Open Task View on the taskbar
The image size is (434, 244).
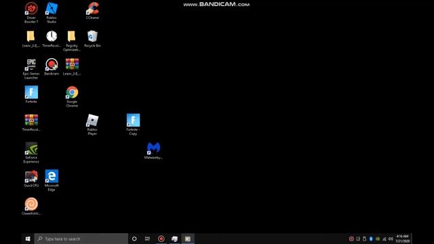147,239
